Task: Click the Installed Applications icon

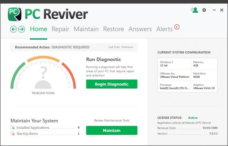Action: click(x=13, y=128)
